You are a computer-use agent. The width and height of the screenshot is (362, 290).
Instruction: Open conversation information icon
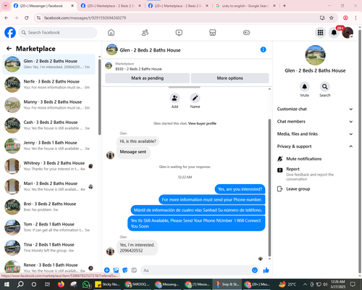coord(263,49)
